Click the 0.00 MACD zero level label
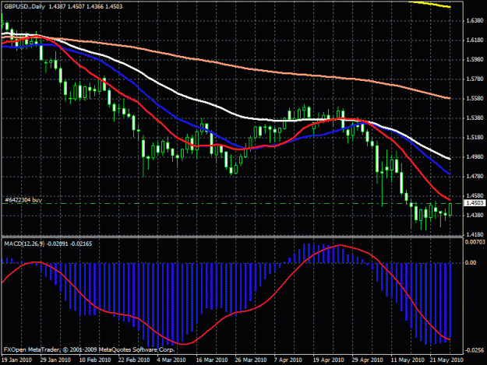The width and height of the screenshot is (487, 365). pyautogui.click(x=471, y=262)
